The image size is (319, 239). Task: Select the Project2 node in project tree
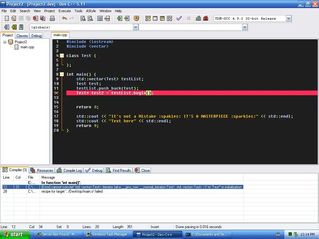click(x=21, y=42)
